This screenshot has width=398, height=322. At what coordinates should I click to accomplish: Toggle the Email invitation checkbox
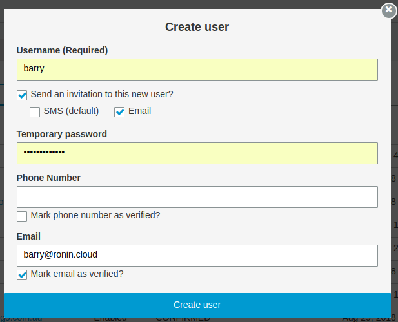coord(119,112)
